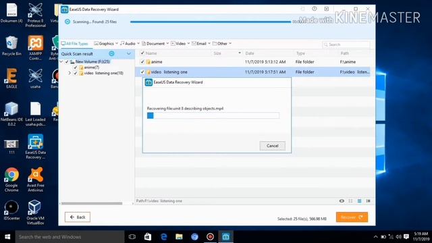Click the Quick Scan result round icon
The width and height of the screenshot is (432, 243).
tap(111, 54)
